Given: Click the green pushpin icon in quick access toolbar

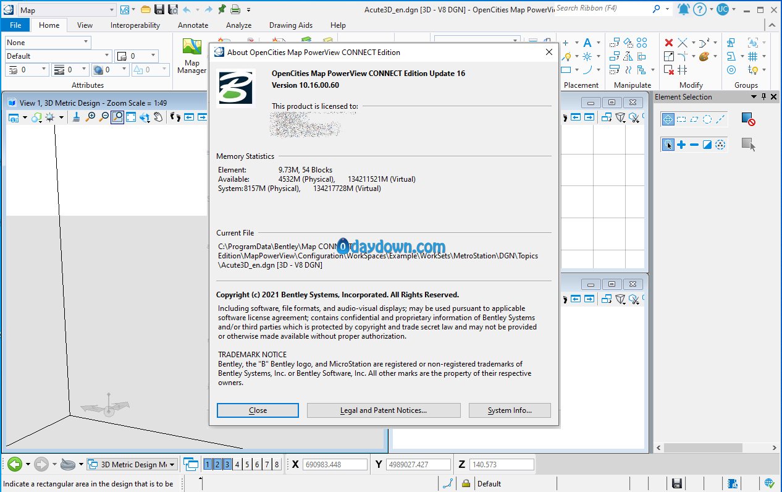Looking at the screenshot, I should 222,9.
